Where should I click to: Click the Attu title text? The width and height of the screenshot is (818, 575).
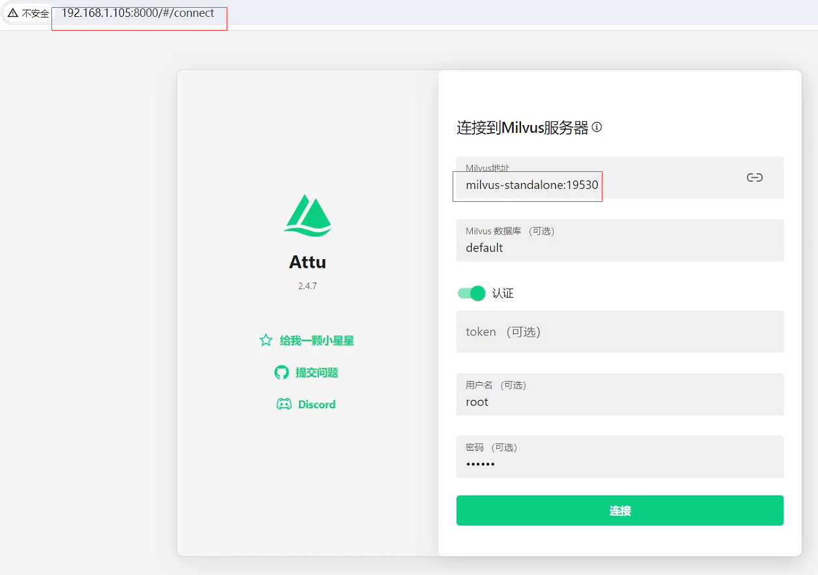click(307, 262)
